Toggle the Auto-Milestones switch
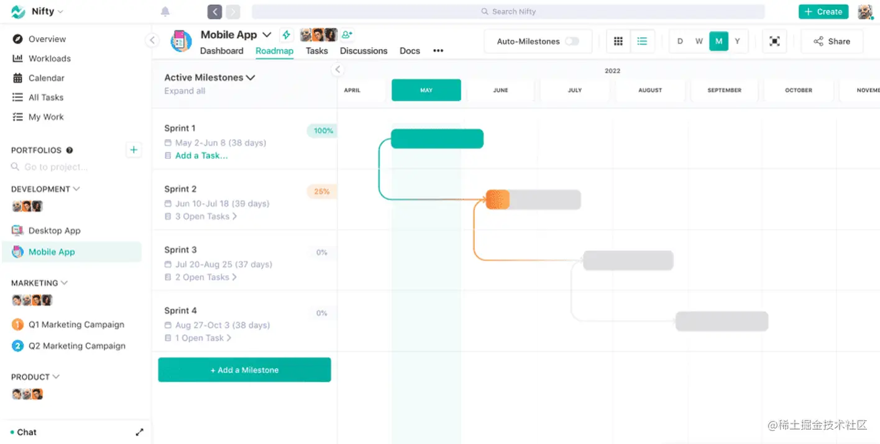This screenshot has height=444, width=880. click(572, 42)
